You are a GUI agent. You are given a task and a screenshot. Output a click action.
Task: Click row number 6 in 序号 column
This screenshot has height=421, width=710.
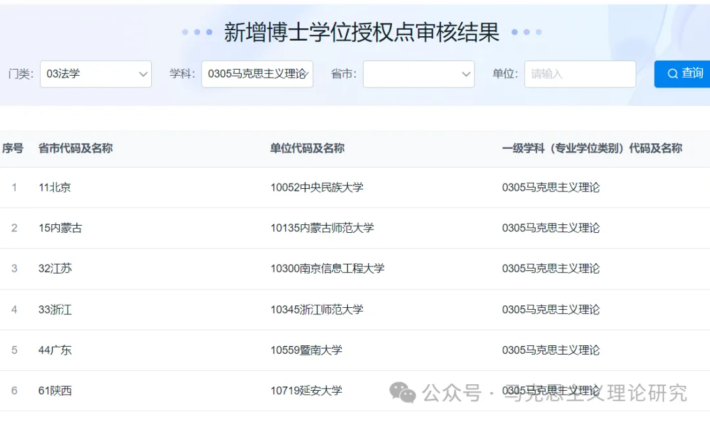tap(14, 391)
